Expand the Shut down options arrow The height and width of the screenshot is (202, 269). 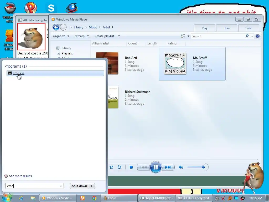coord(92,186)
